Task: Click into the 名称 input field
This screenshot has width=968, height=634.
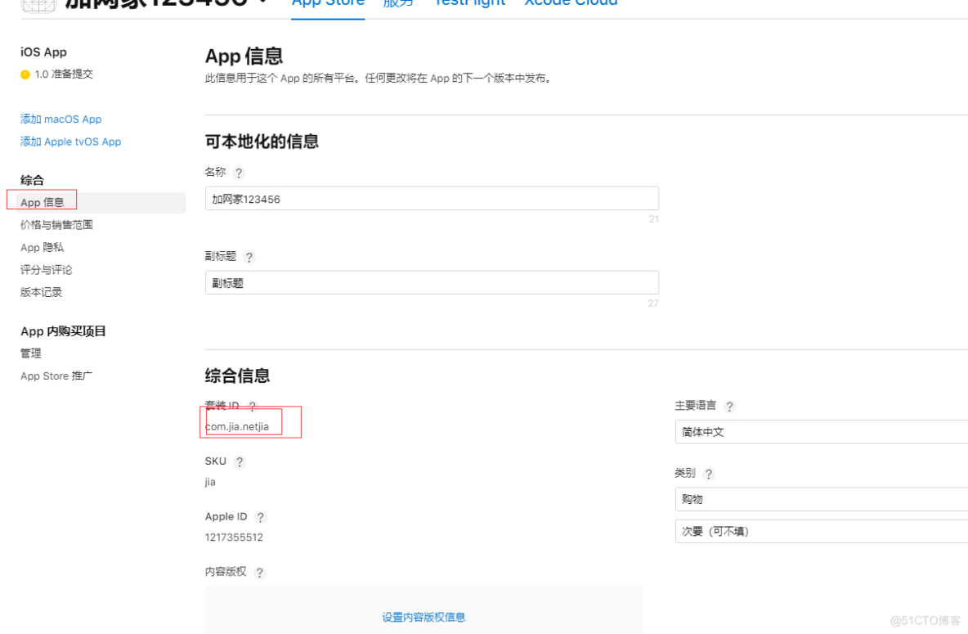Action: point(432,198)
